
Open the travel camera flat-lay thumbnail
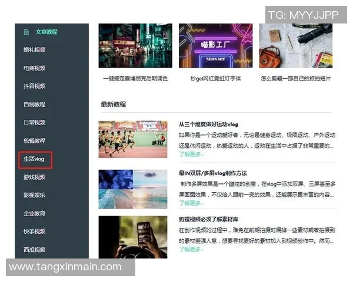297,46
